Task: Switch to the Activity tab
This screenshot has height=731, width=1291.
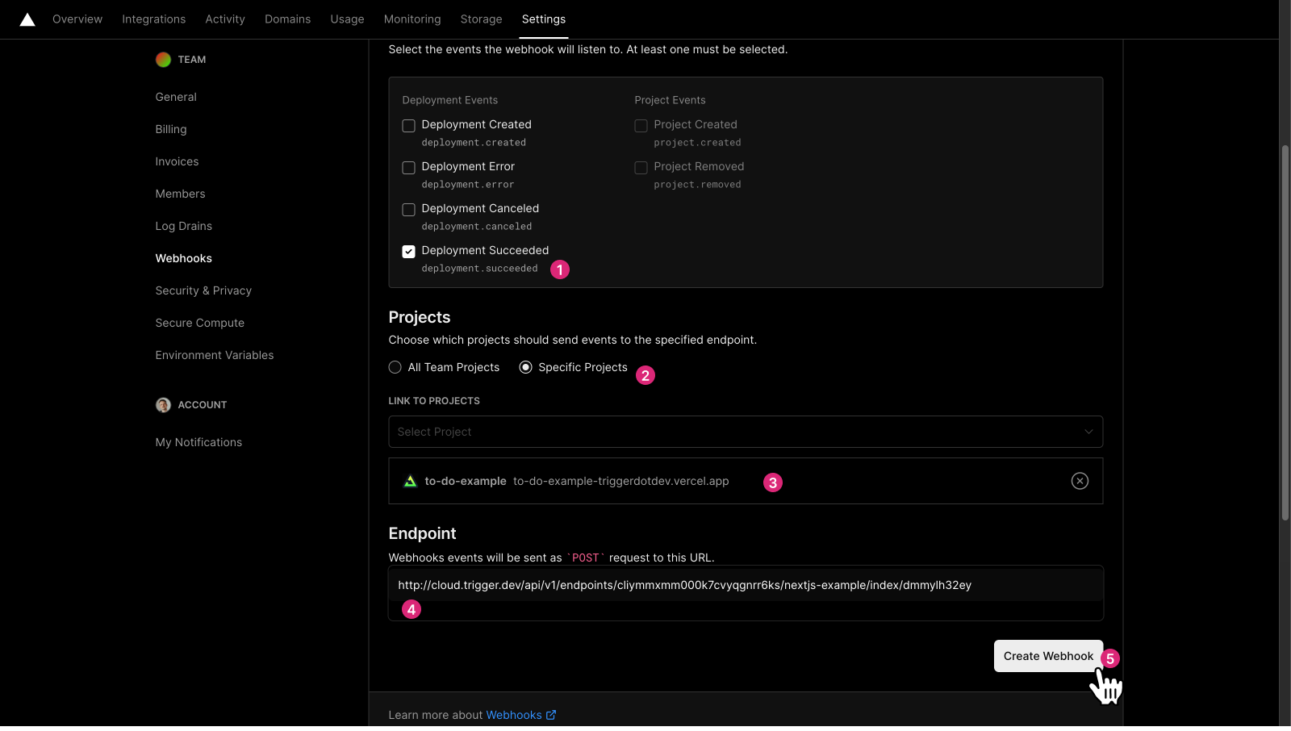Action: [x=225, y=19]
